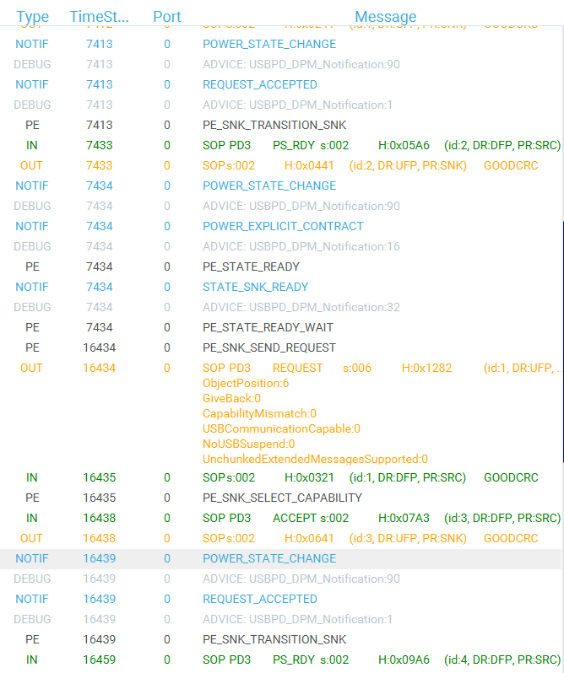Select REQUEST_ACCEPTED row at timestamp 16439
Image resolution: width=564 pixels, height=673 pixels.
click(x=280, y=599)
